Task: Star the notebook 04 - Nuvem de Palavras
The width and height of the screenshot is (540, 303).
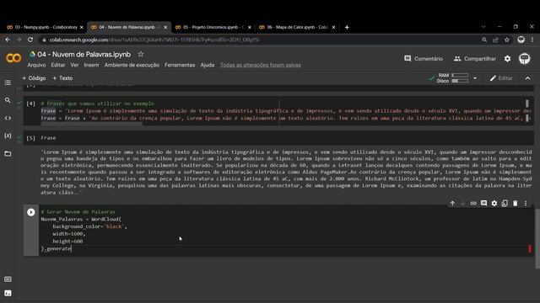Action: [141, 54]
